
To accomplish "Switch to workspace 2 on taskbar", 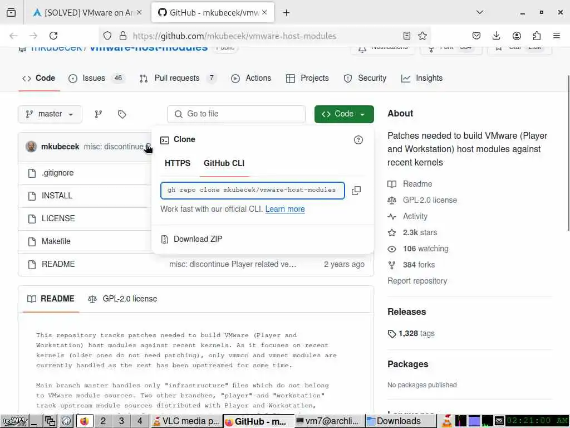I will (103, 421).
